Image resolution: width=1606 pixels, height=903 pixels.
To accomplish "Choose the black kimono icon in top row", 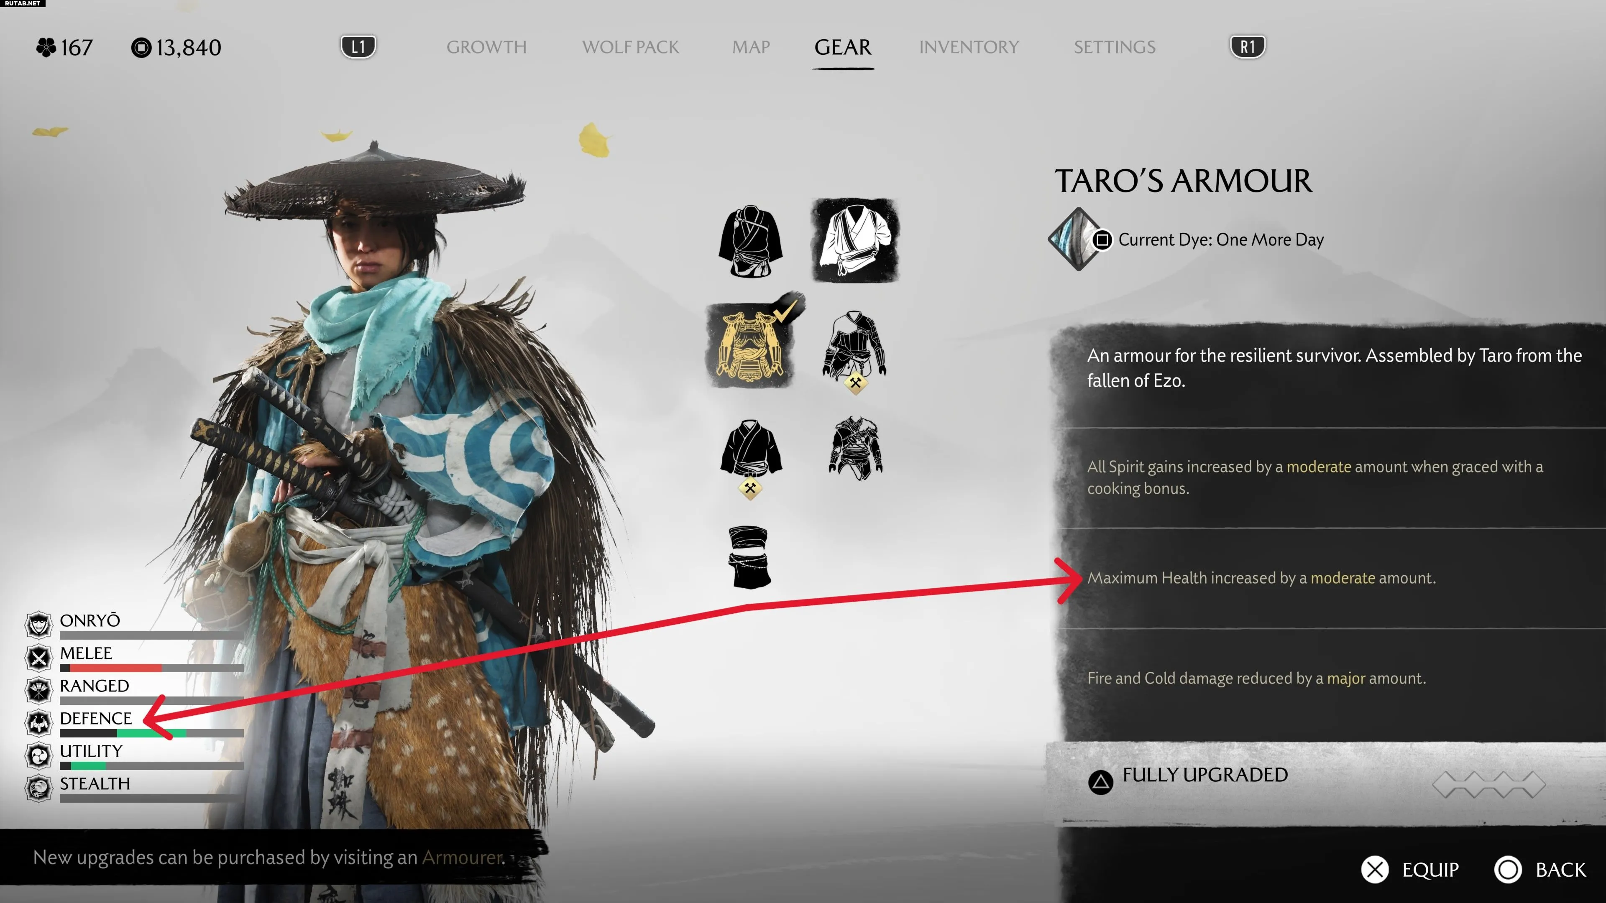I will (x=750, y=241).
